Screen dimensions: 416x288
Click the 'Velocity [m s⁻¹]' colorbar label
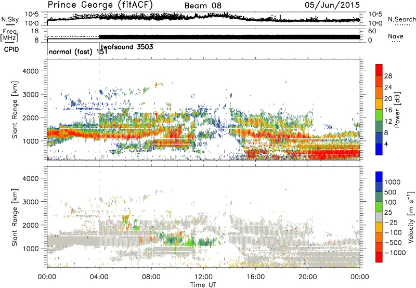pyautogui.click(x=411, y=217)
